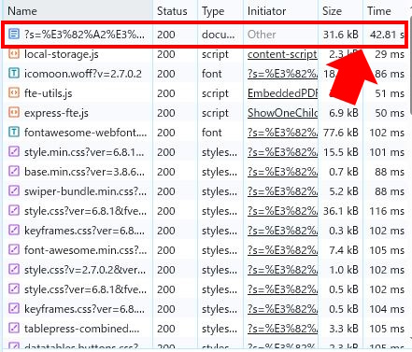The image size is (412, 352).
Task: Click the document icon of the ?s=%E3%82%A2 request
Action: [x=14, y=34]
